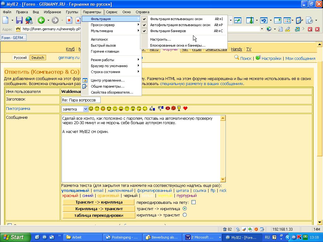Open the Мои сообщения link
The width and height of the screenshot is (323, 242).
(x=300, y=58)
